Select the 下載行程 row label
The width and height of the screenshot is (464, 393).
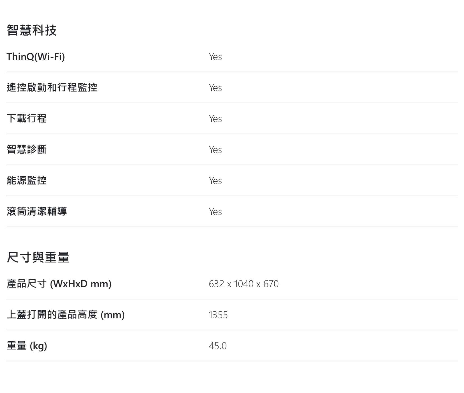click(27, 118)
